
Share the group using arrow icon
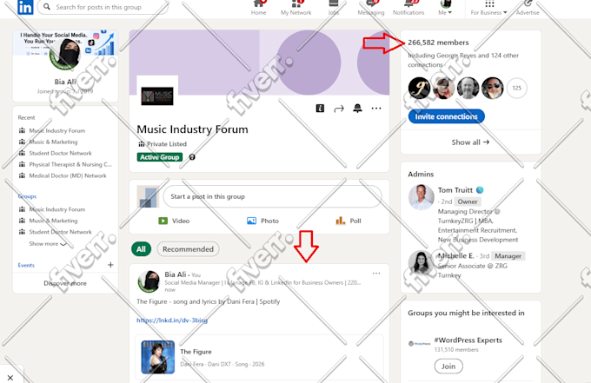click(339, 109)
